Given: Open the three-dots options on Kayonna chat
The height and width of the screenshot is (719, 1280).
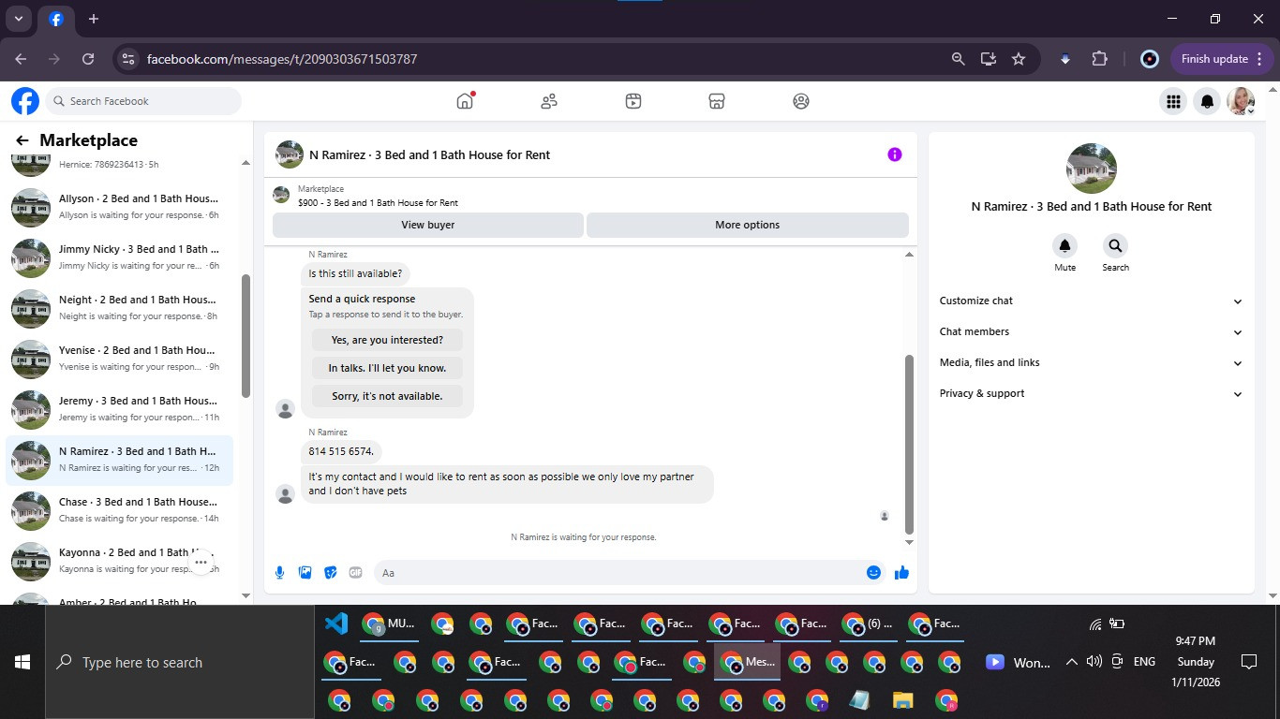Looking at the screenshot, I should click(x=201, y=563).
